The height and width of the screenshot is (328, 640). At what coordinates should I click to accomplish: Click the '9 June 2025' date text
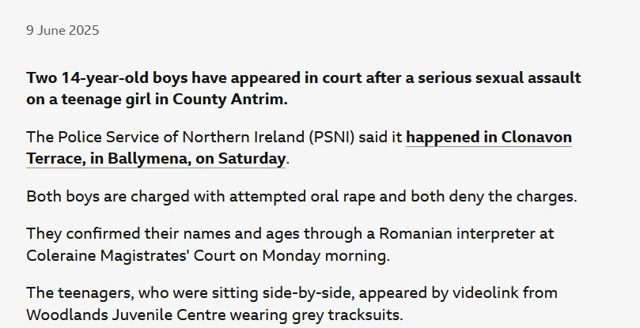pyautogui.click(x=62, y=31)
